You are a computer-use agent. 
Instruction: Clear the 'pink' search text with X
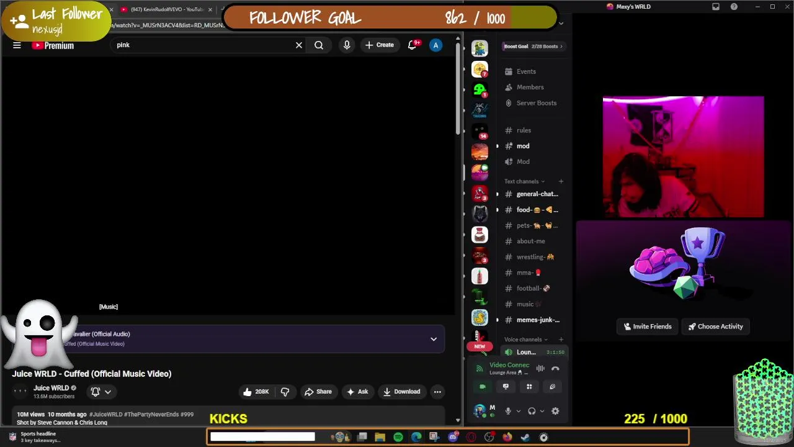pos(299,45)
